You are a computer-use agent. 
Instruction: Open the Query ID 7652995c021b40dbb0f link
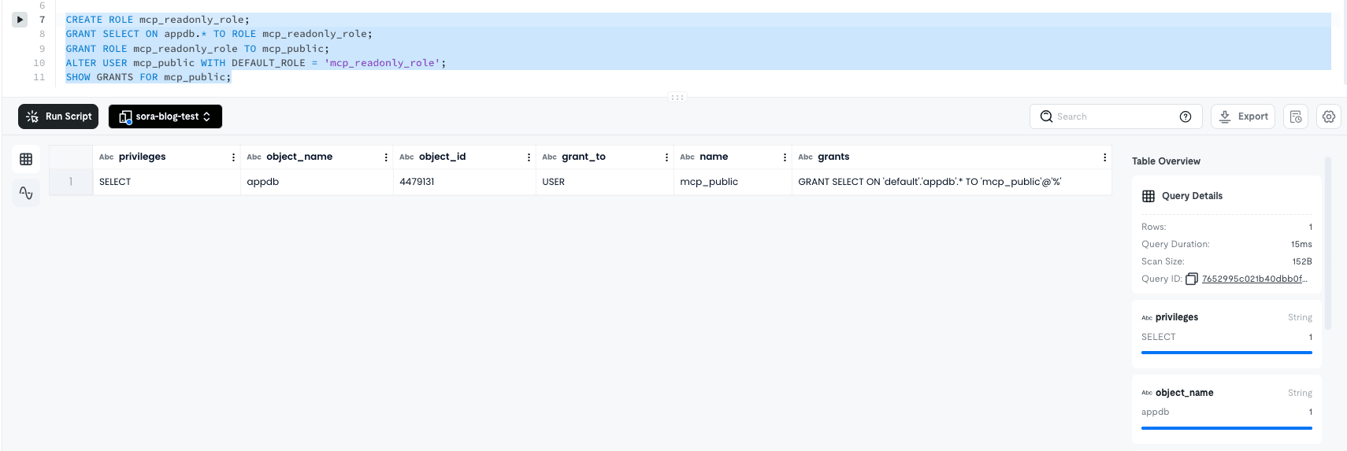(1254, 279)
